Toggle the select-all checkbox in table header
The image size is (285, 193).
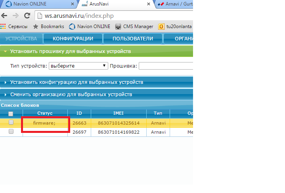11,114
